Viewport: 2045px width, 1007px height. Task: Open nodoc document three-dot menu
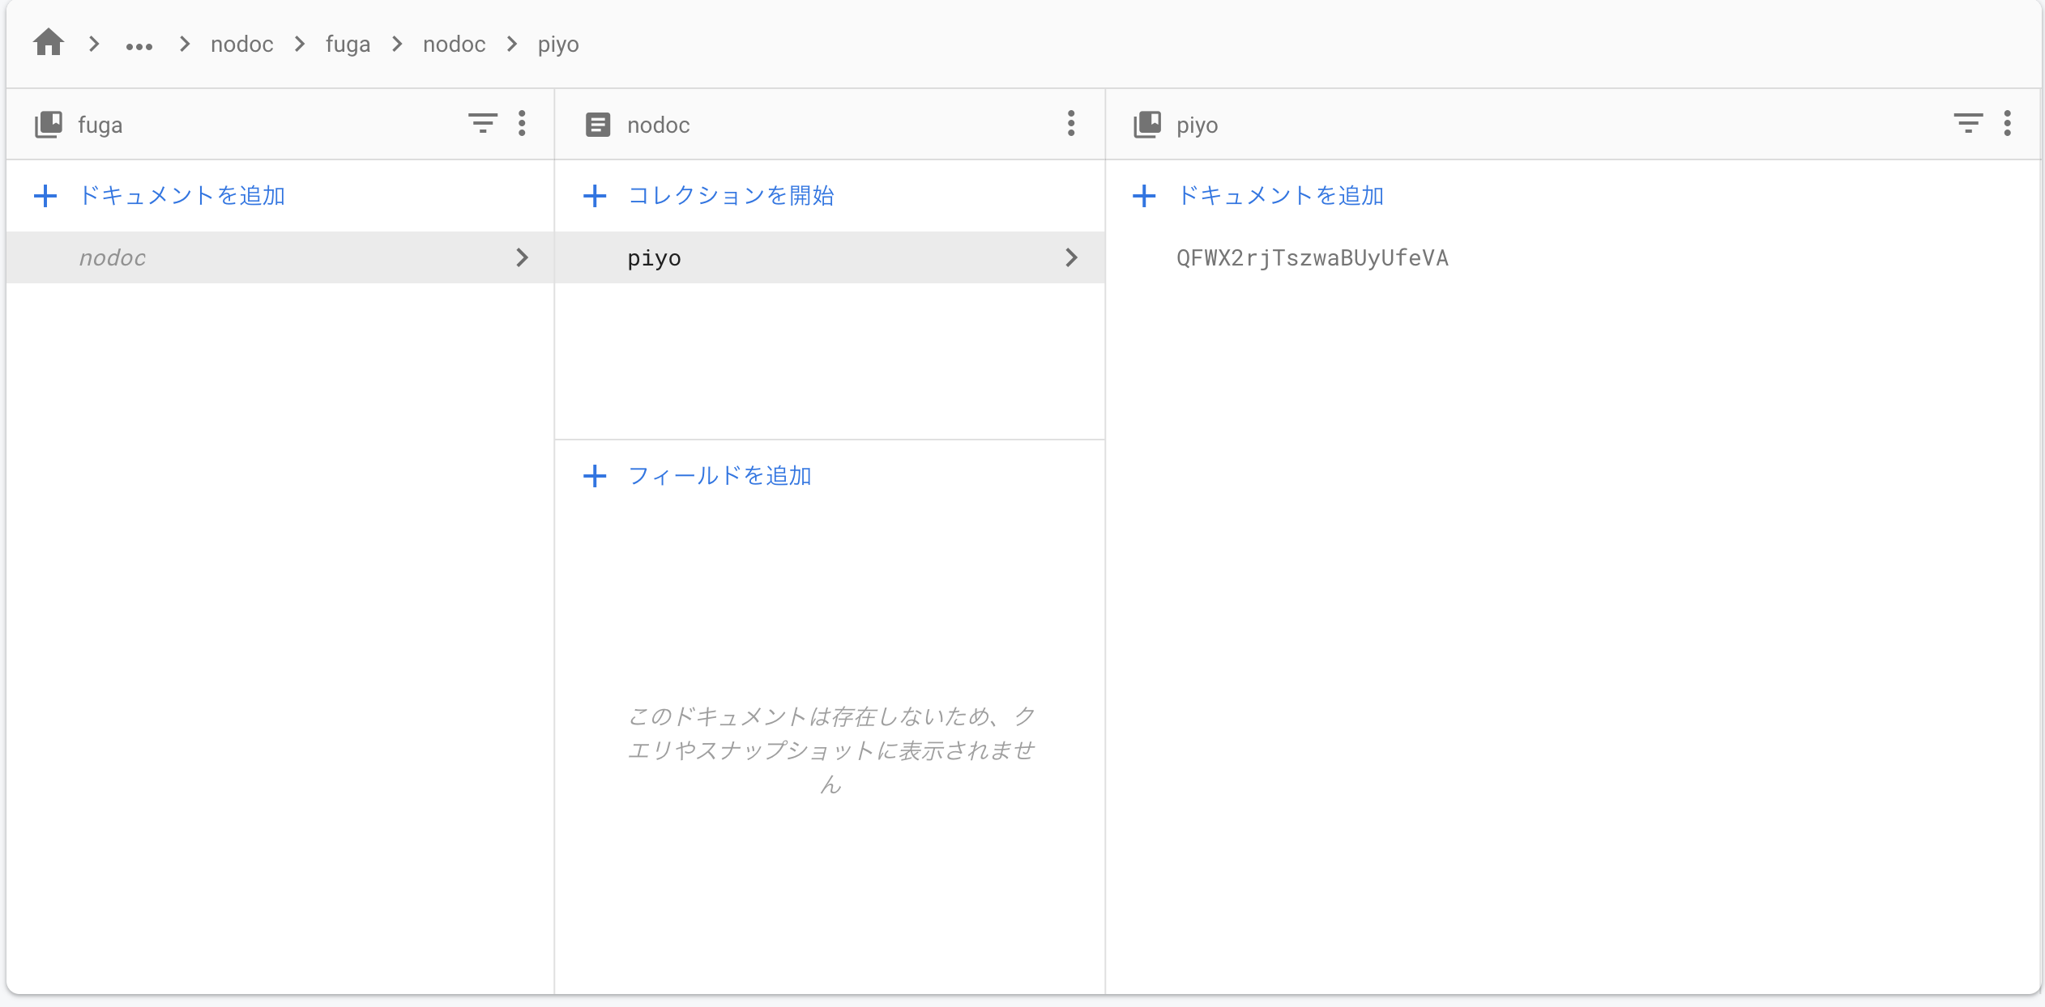coord(1071,124)
